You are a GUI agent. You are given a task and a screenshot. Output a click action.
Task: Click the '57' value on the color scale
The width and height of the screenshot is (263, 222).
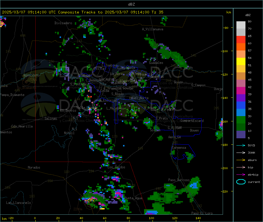(x=250, y=50)
